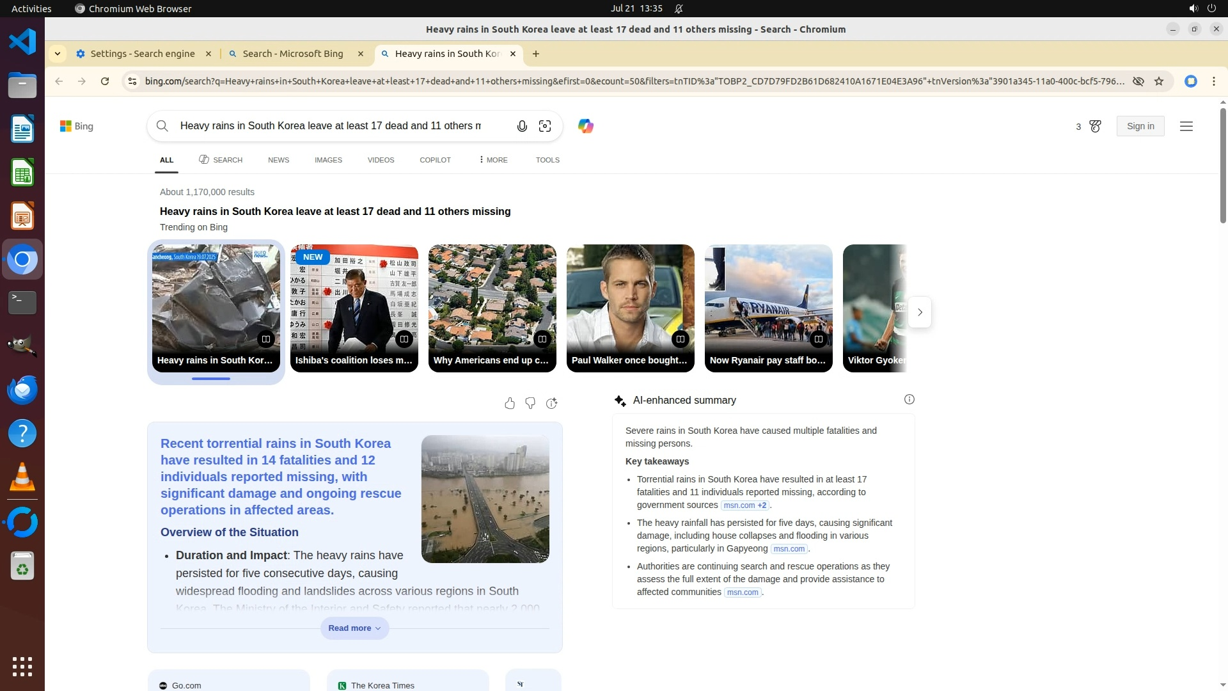Click the Microsoft Rewards medal icon
Viewport: 1228px width, 691px height.
tap(1095, 126)
